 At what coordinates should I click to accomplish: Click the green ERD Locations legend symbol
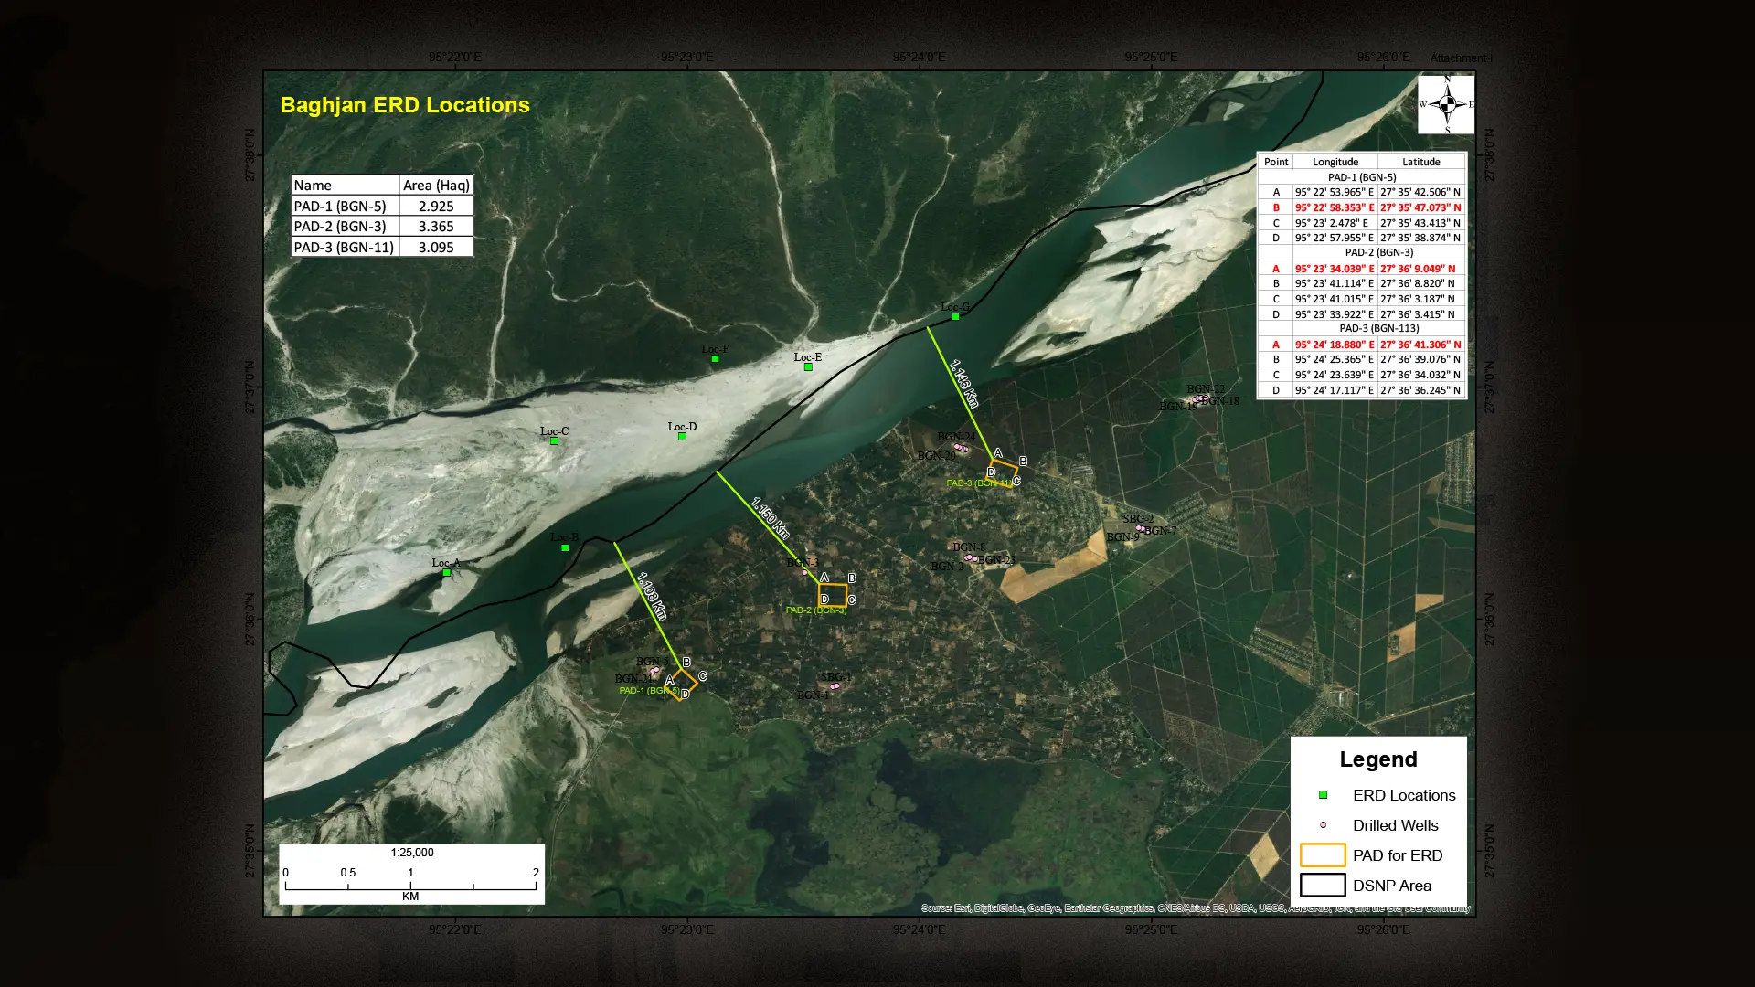pos(1323,795)
